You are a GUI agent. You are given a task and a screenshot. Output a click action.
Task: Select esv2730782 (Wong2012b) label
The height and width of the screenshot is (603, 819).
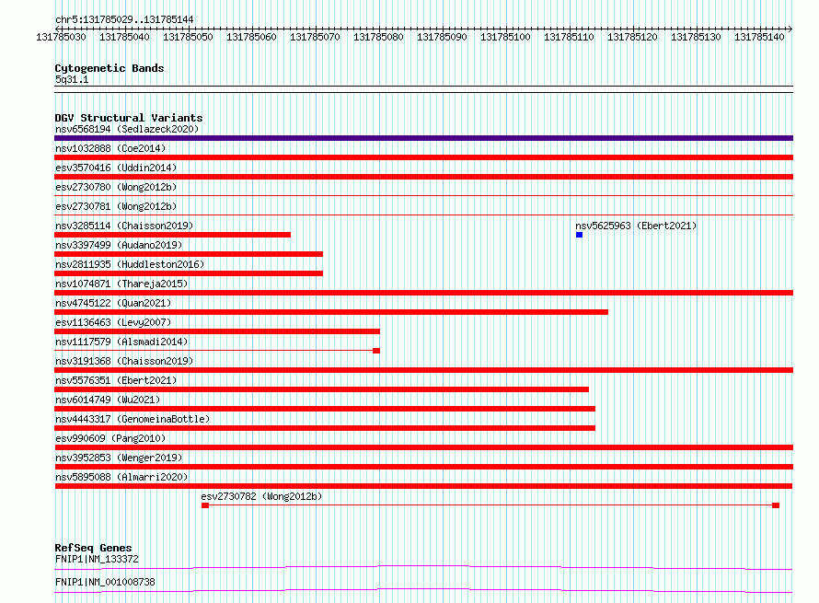[x=261, y=496]
